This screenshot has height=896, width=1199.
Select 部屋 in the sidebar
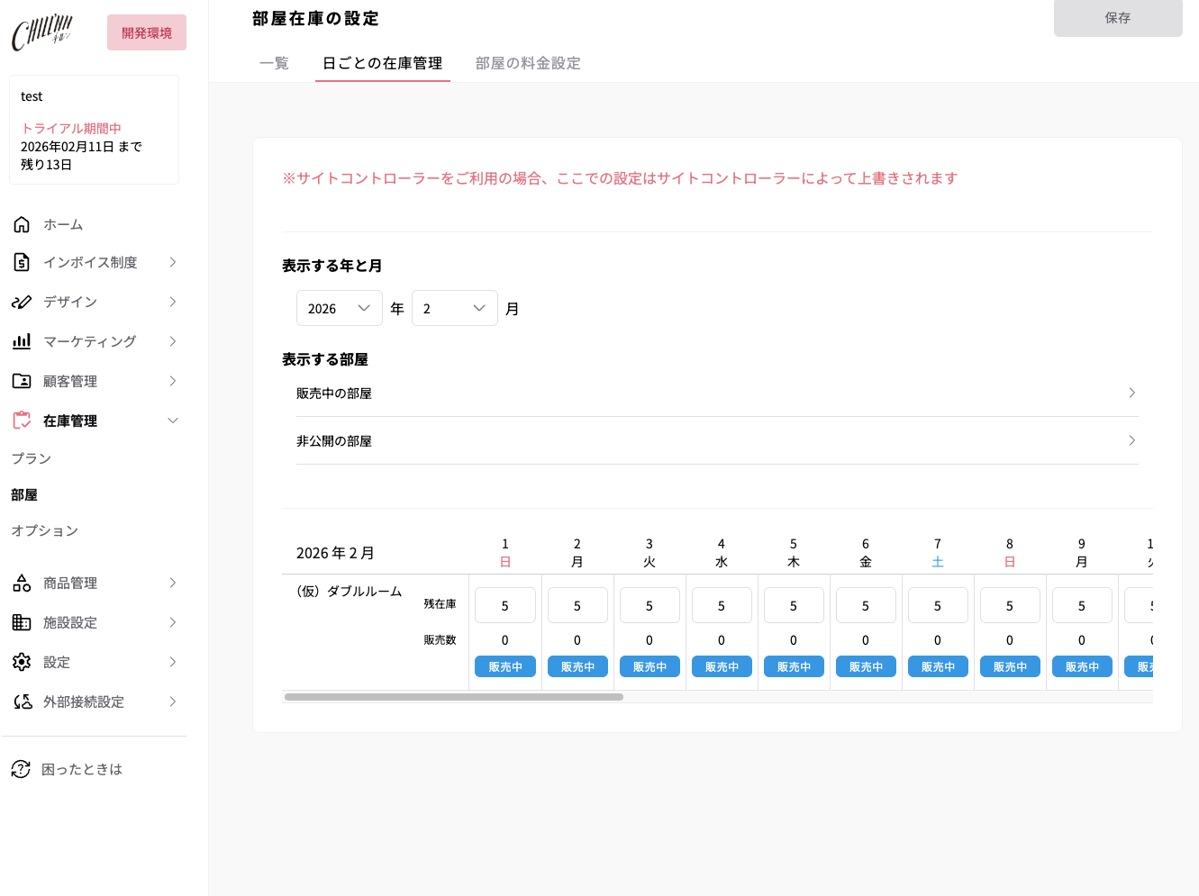coord(24,494)
